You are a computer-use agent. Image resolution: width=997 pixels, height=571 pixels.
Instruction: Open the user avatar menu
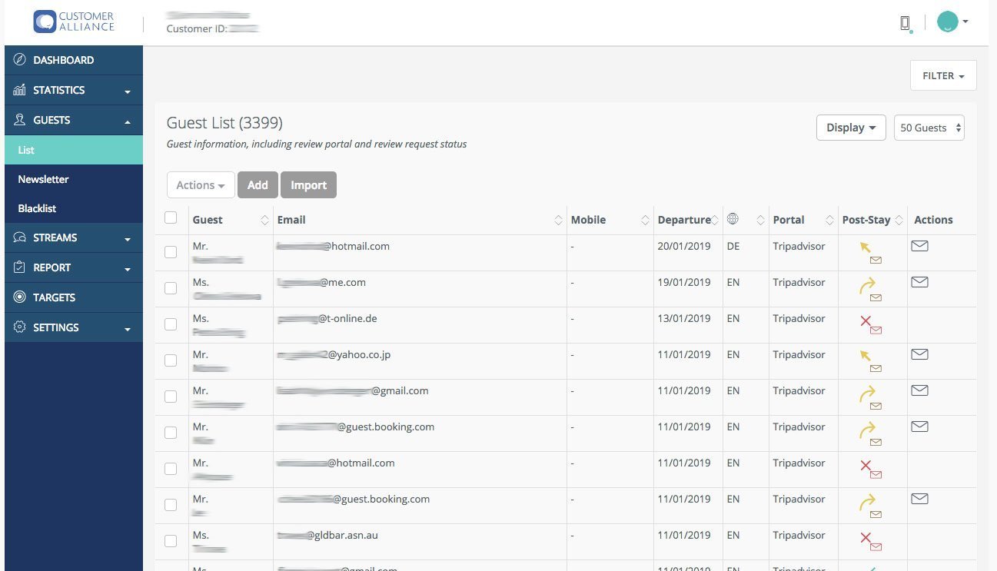point(952,22)
